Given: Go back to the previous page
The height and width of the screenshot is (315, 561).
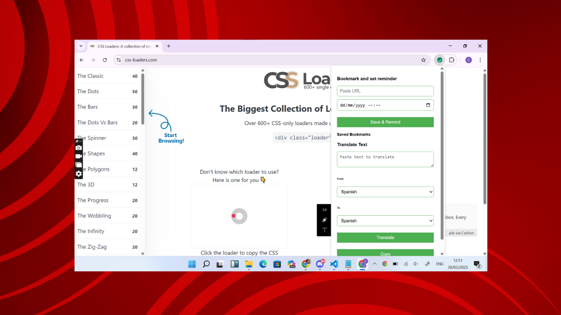Looking at the screenshot, I should tap(82, 60).
